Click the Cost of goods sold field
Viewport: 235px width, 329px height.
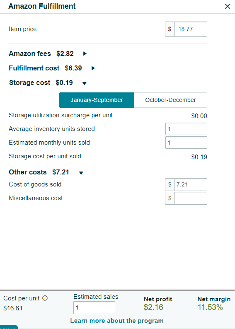191,184
